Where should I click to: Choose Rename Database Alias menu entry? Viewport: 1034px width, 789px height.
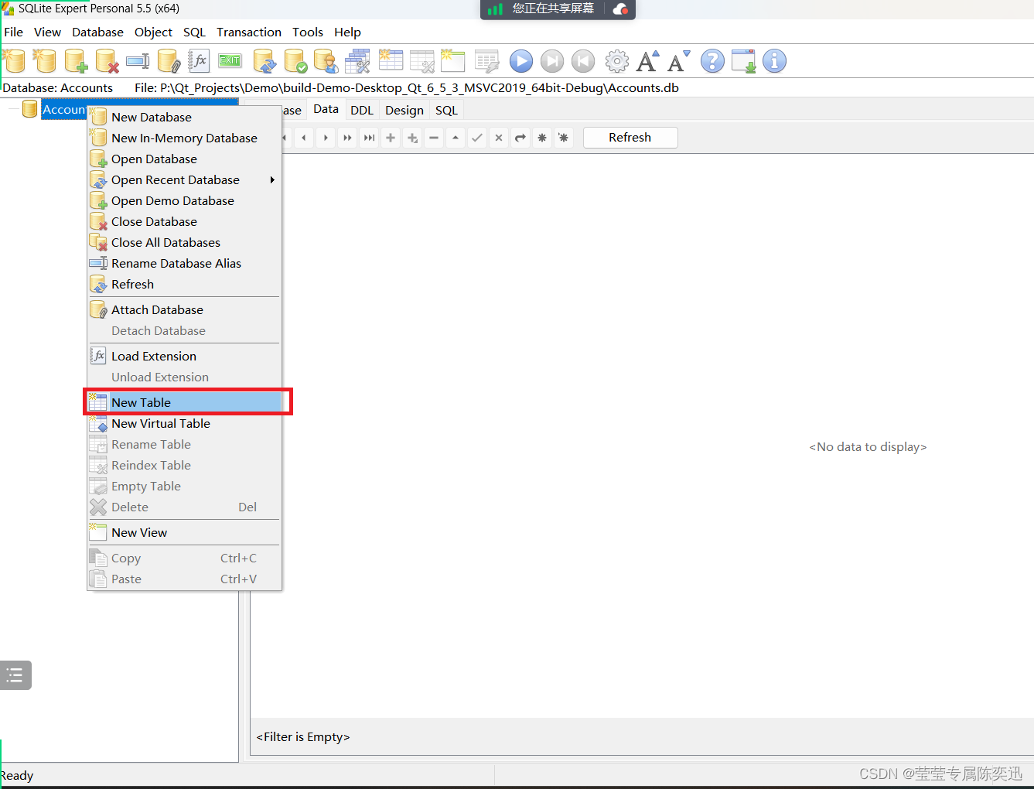pos(185,263)
